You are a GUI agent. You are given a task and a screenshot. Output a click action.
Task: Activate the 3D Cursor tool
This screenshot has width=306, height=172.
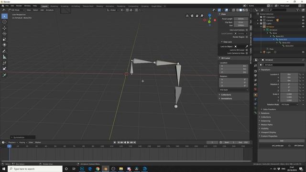[x=4, y=22]
